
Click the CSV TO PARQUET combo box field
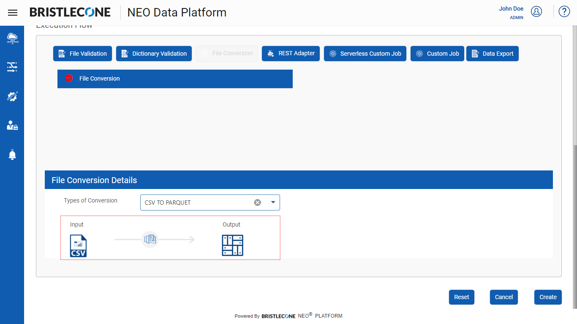(210, 202)
